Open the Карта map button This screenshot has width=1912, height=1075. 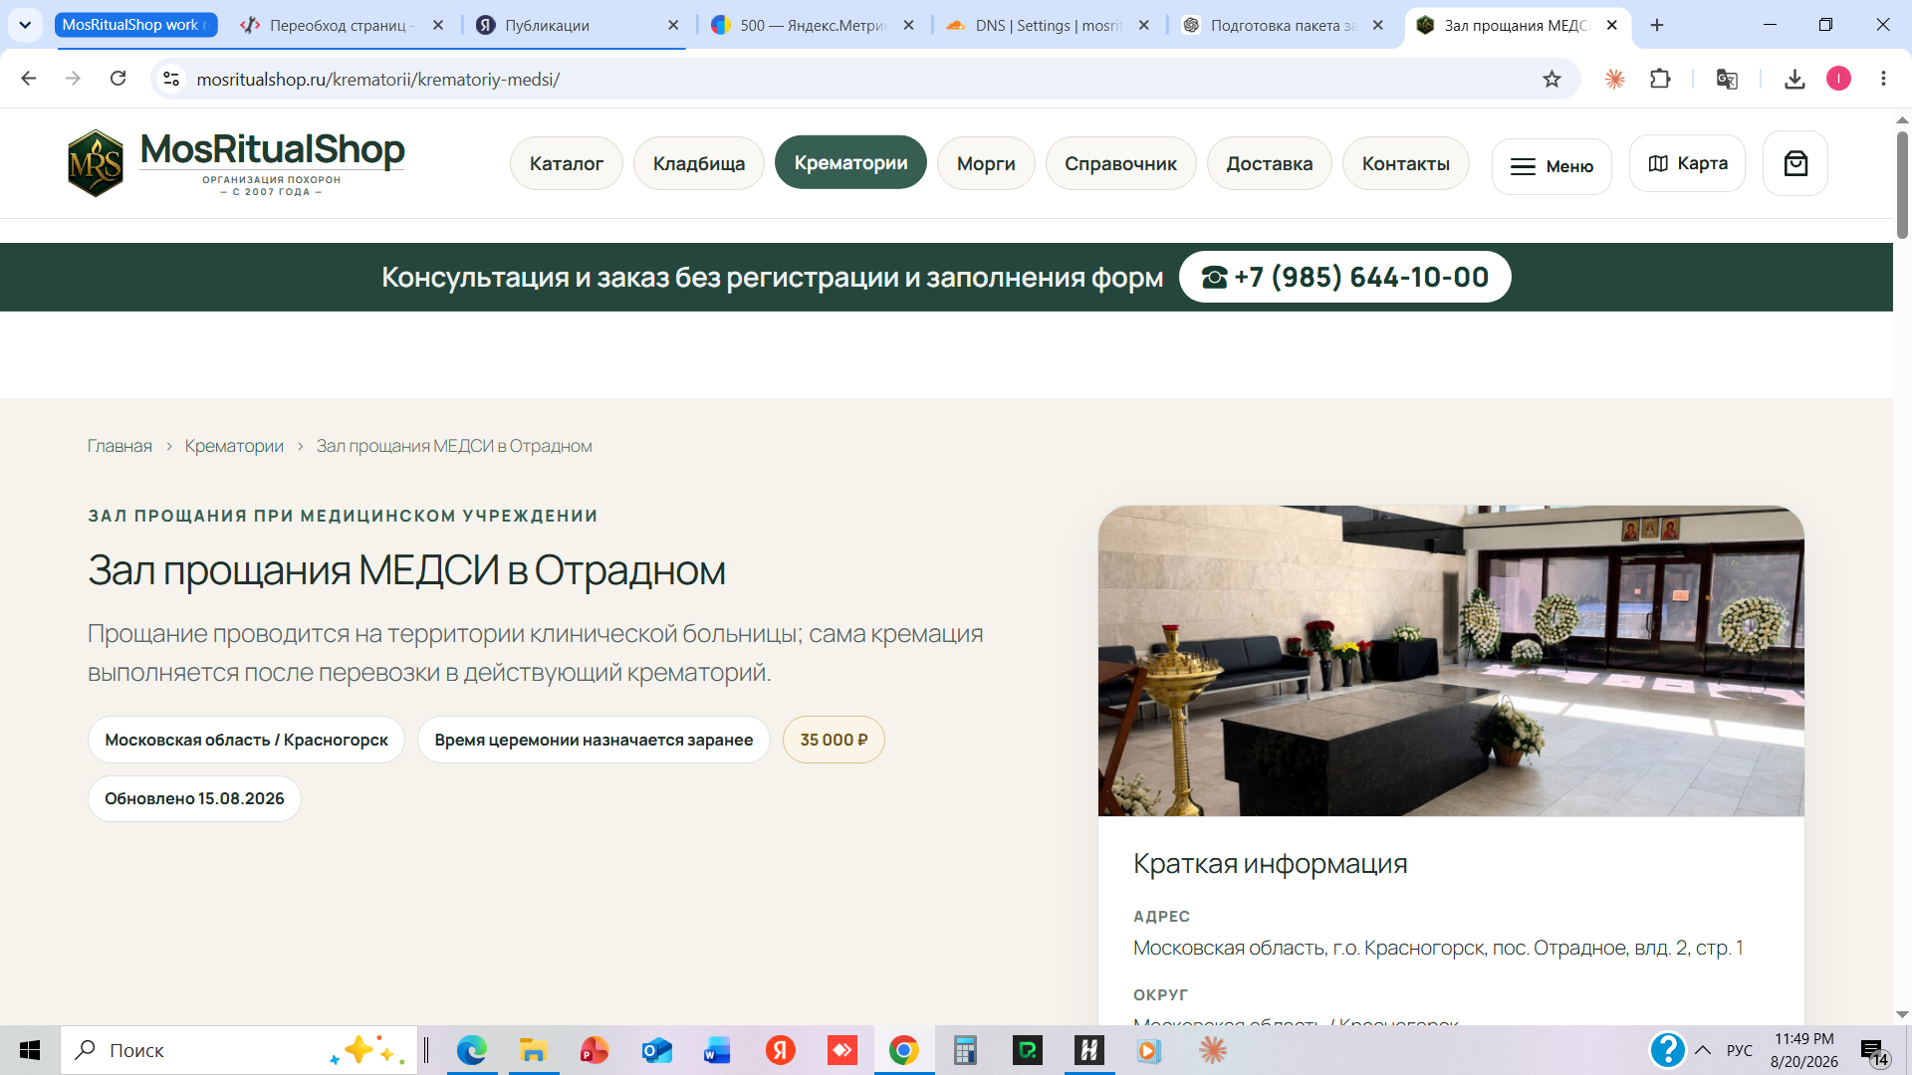[x=1688, y=163]
